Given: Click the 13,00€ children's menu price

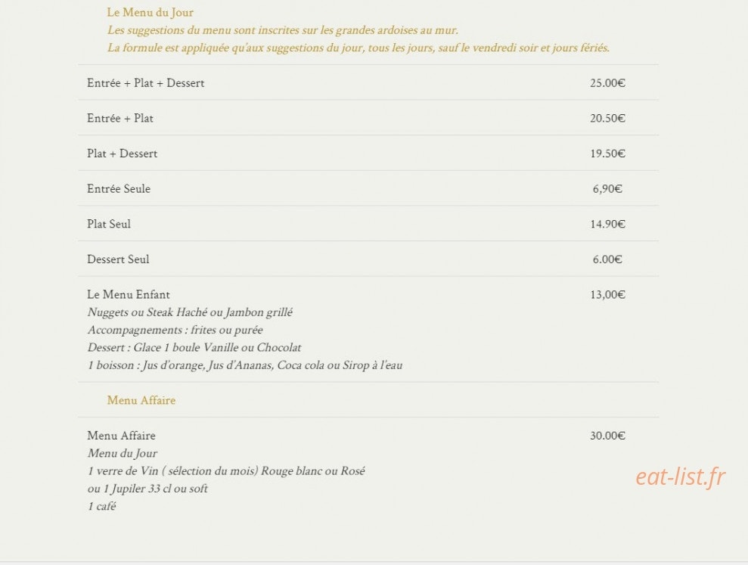Looking at the screenshot, I should [607, 295].
